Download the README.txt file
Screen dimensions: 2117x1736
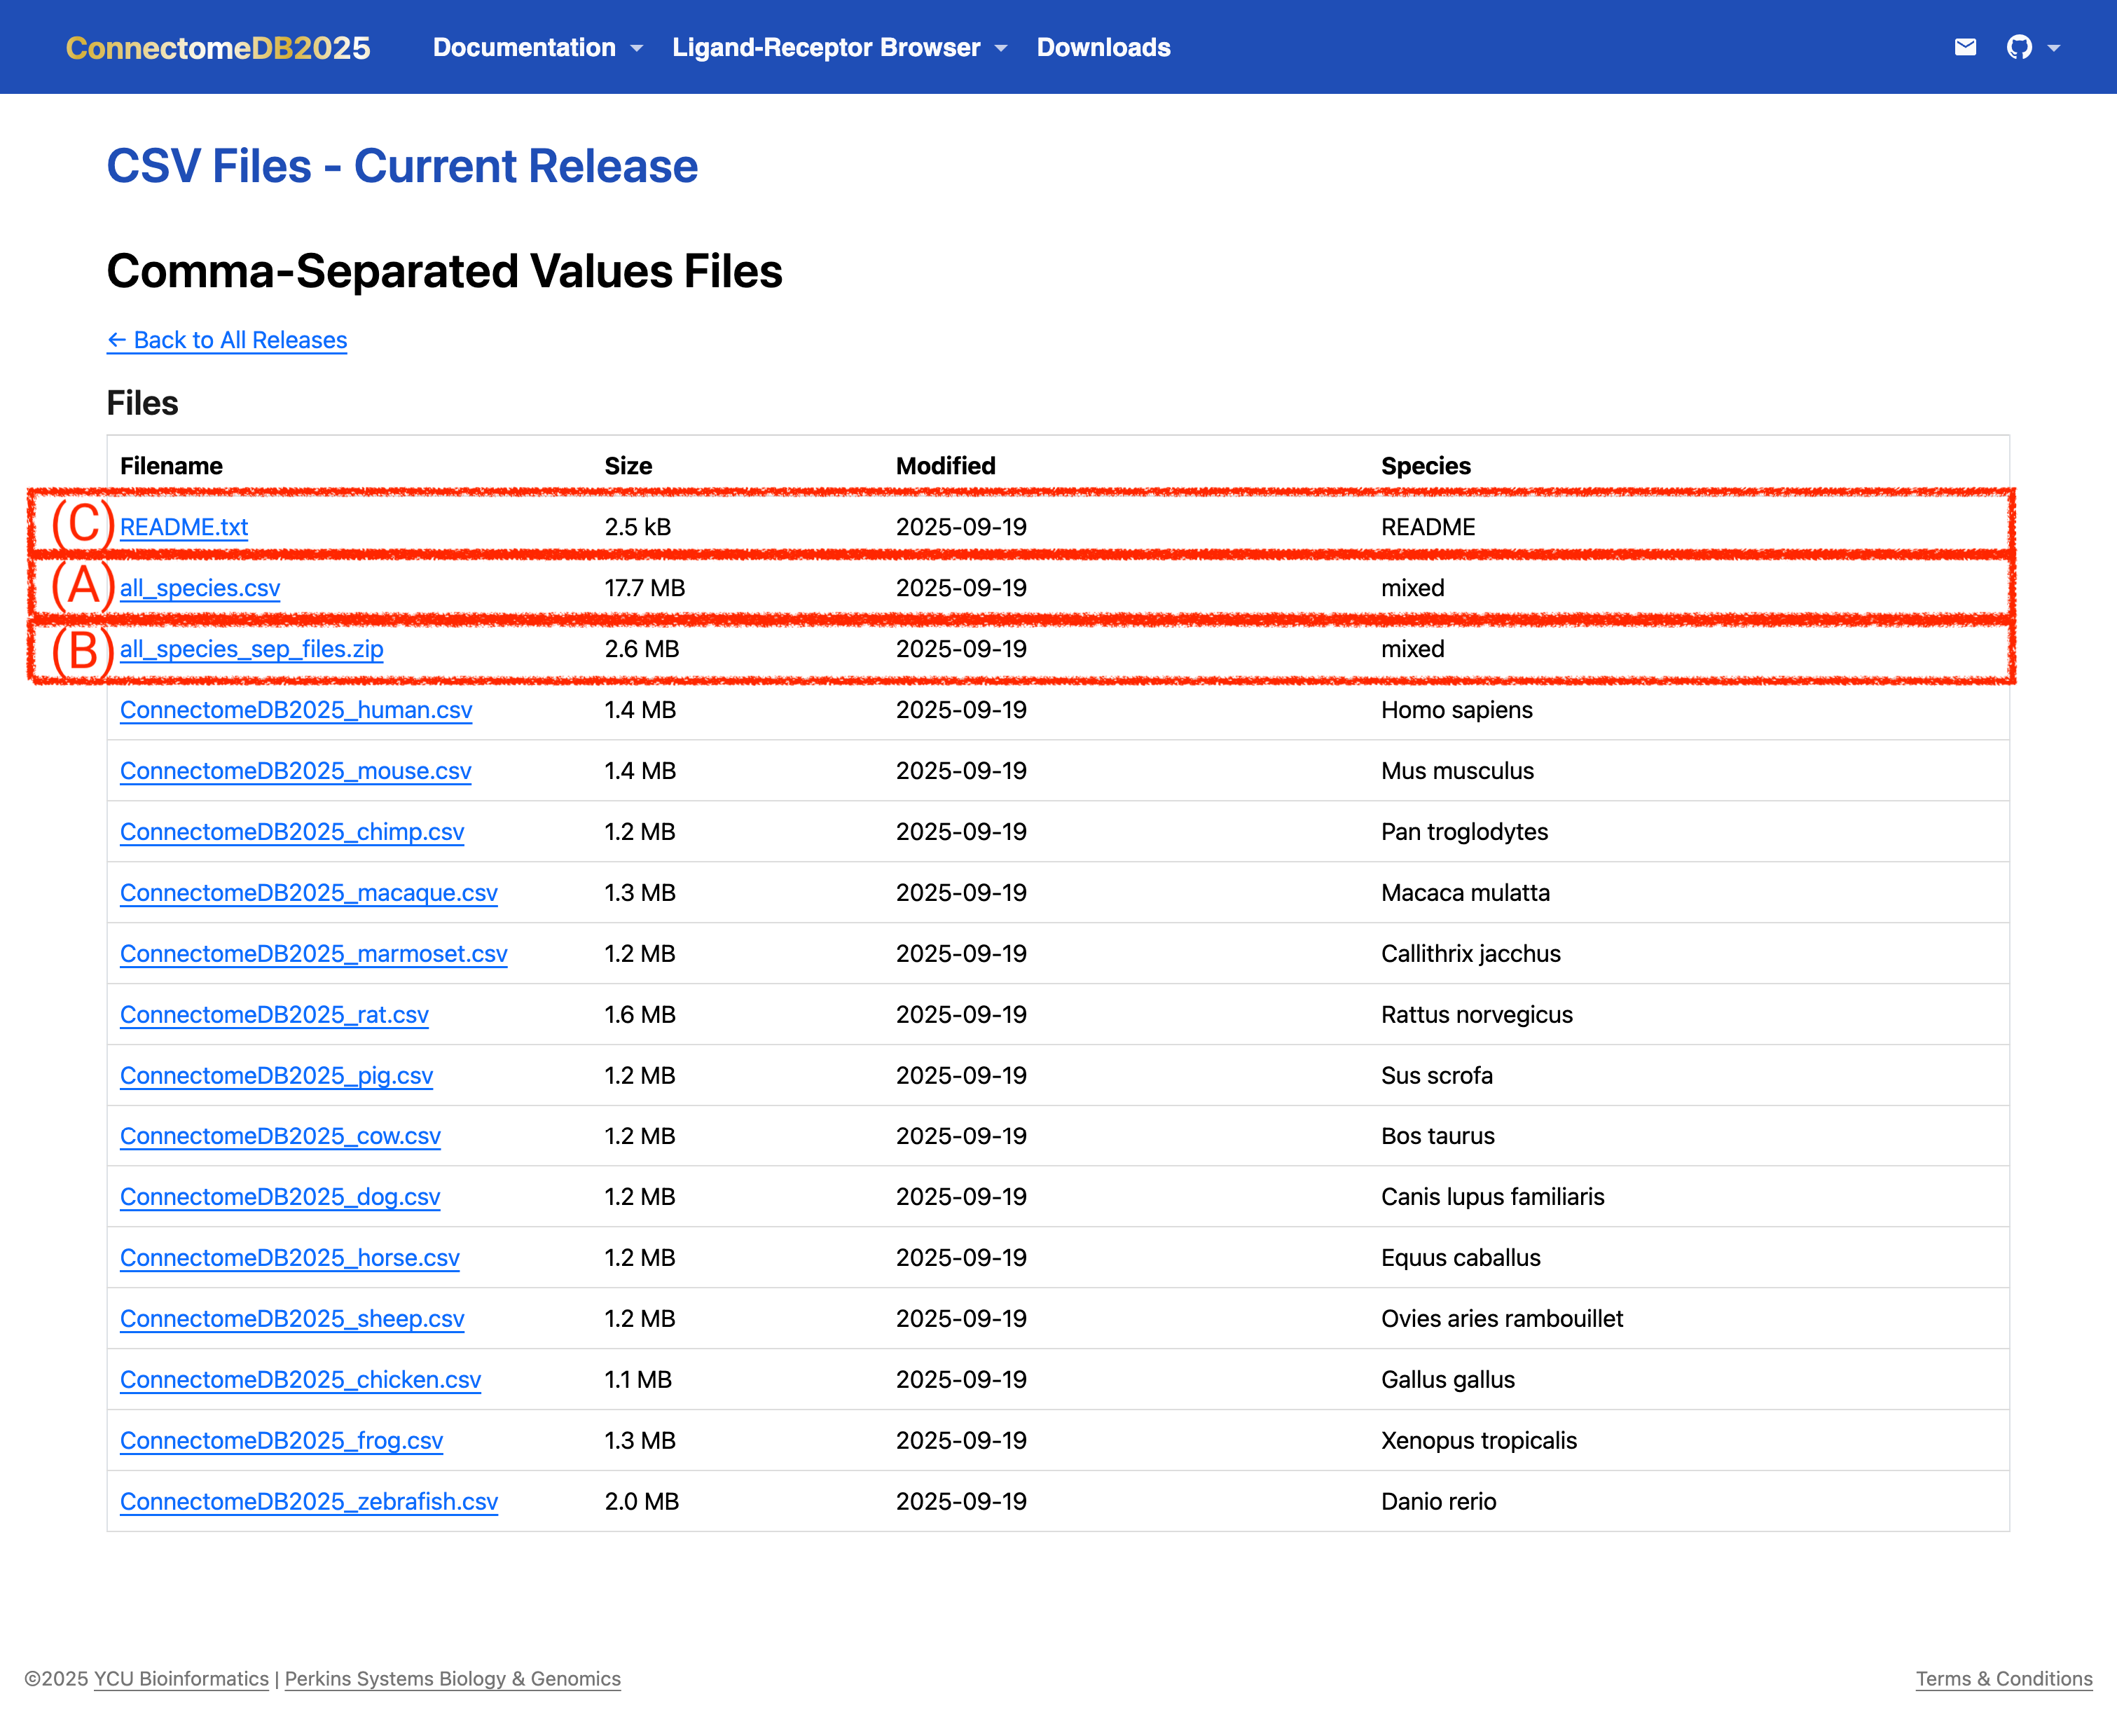coord(184,527)
